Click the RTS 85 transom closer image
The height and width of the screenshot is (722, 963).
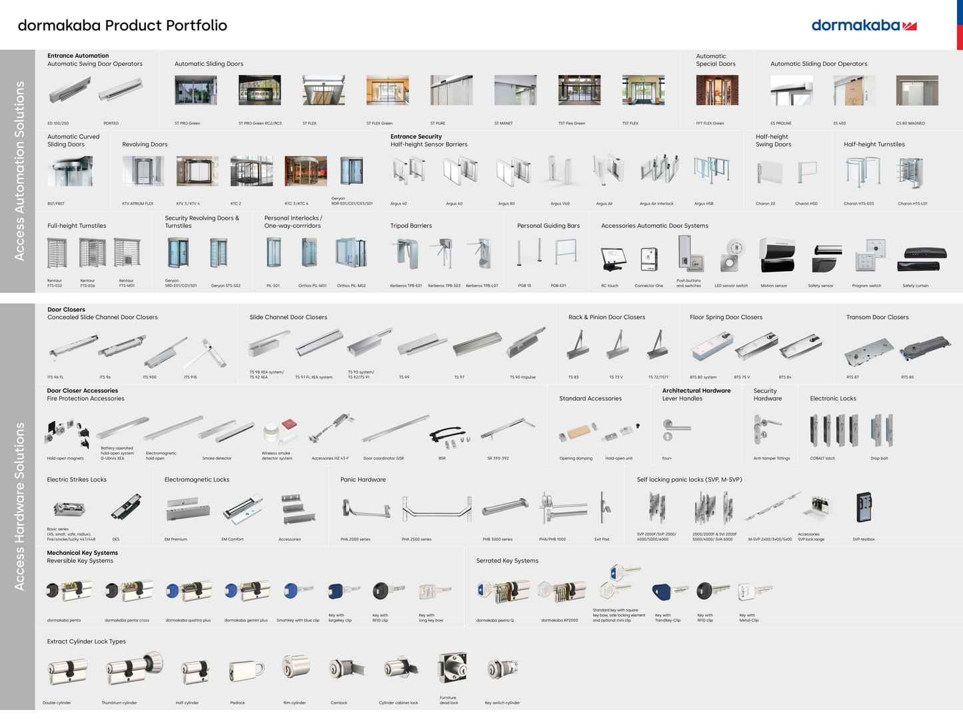[x=925, y=349]
